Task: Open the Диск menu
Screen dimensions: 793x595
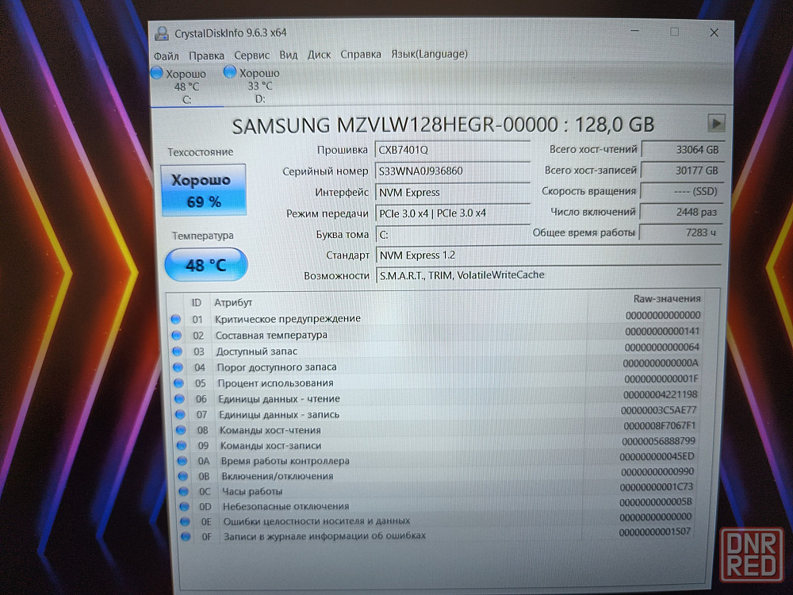Action: coord(319,55)
